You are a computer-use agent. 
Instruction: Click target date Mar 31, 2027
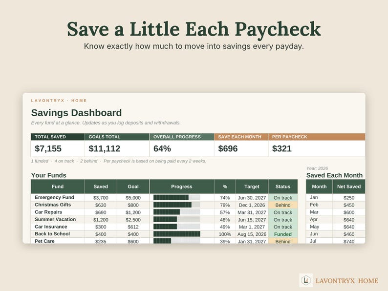click(x=252, y=212)
